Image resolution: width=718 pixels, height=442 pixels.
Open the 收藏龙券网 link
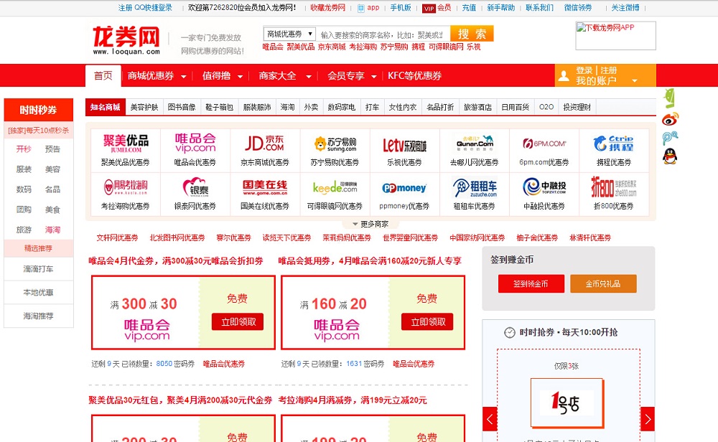(x=328, y=8)
